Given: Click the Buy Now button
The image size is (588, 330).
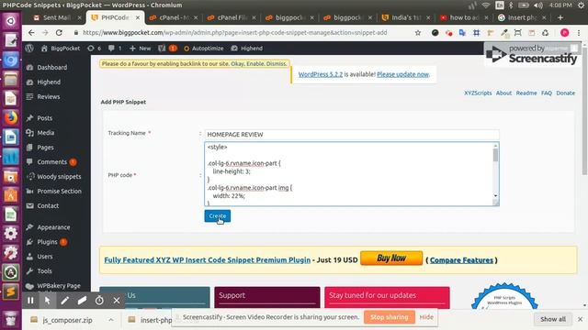Looking at the screenshot, I should pos(391,258).
